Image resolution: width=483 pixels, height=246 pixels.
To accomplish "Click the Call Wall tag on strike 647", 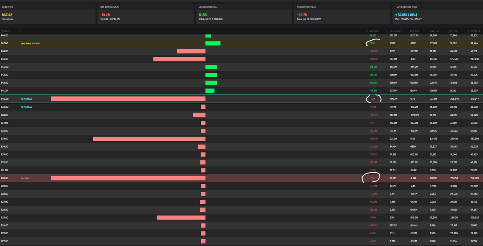I will [x=36, y=43].
